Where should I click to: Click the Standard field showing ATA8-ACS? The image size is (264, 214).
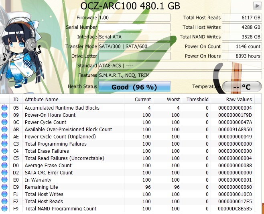click(x=180, y=66)
